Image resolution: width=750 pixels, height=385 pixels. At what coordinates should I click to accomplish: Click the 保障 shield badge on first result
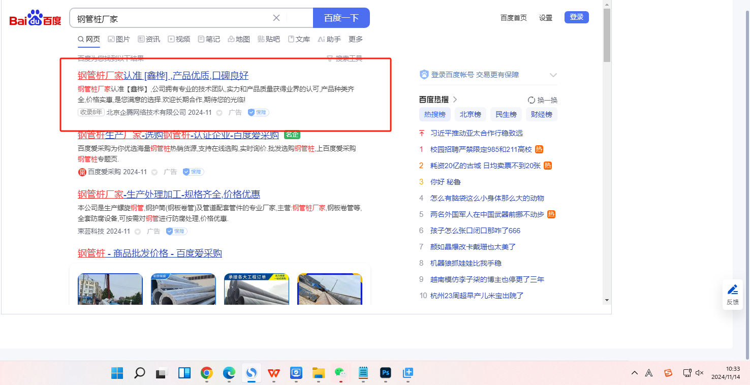click(x=258, y=112)
